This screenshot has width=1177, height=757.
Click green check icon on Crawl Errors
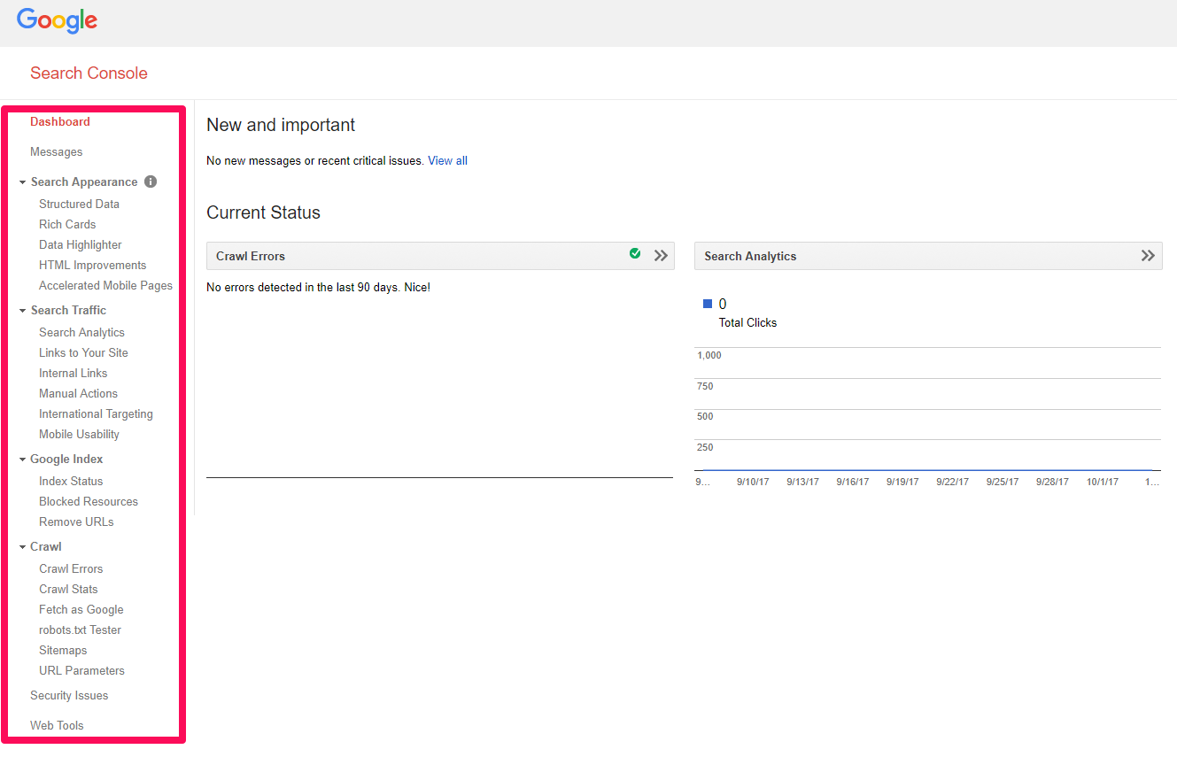point(635,254)
